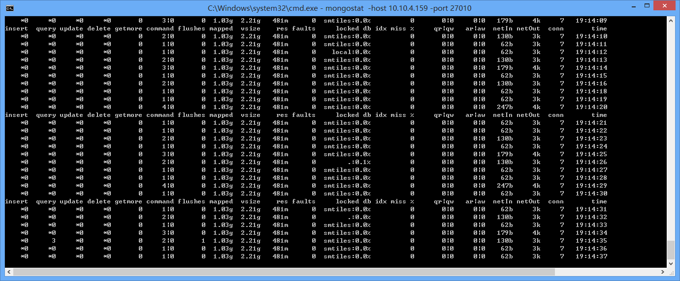Click the query value '3' in the 19:14:35 row
This screenshot has height=281, width=680.
54,241
